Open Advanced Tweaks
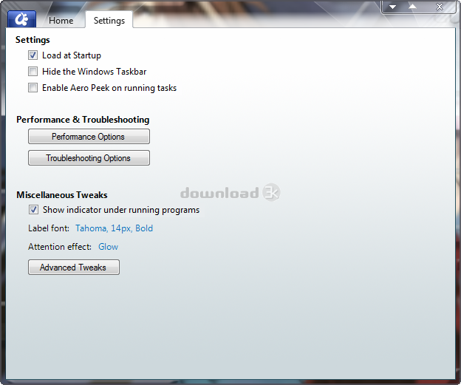 (74, 267)
